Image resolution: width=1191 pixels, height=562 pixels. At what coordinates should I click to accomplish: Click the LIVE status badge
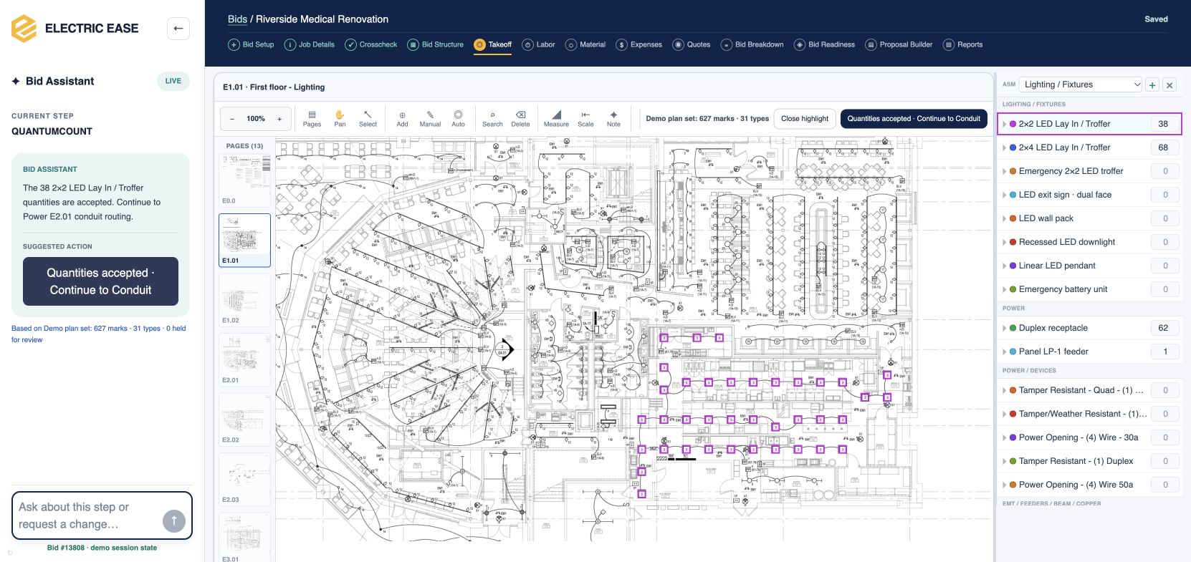(173, 81)
